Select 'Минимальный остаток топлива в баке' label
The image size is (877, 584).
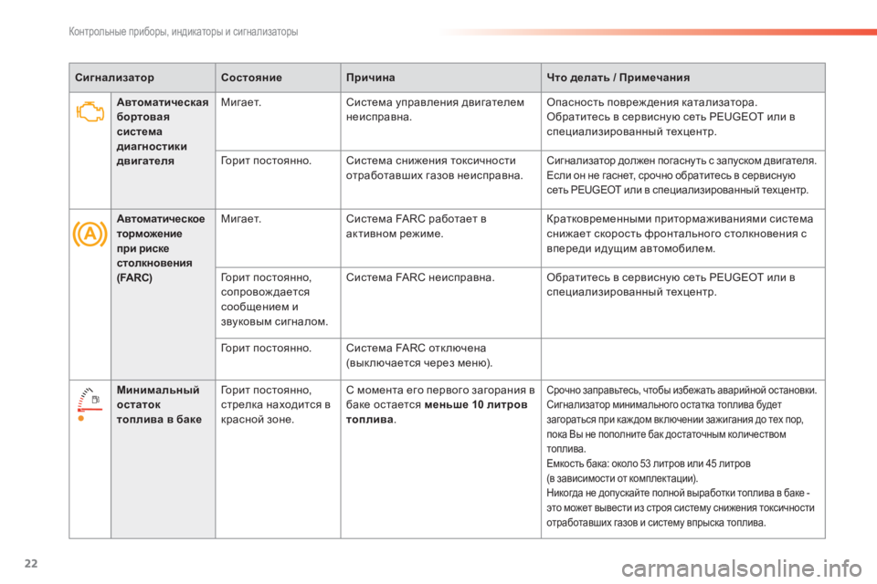[159, 404]
